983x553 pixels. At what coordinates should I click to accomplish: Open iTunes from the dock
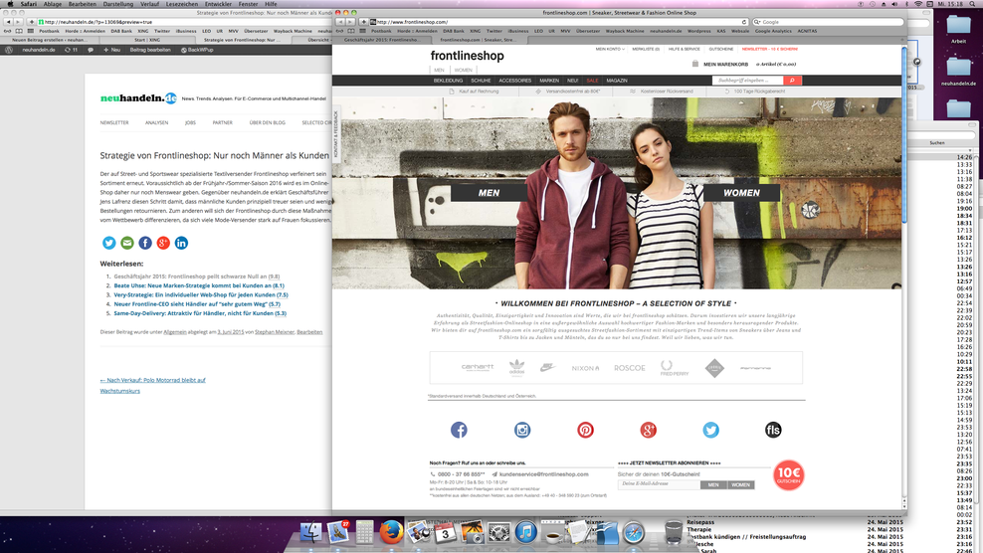[x=525, y=533]
